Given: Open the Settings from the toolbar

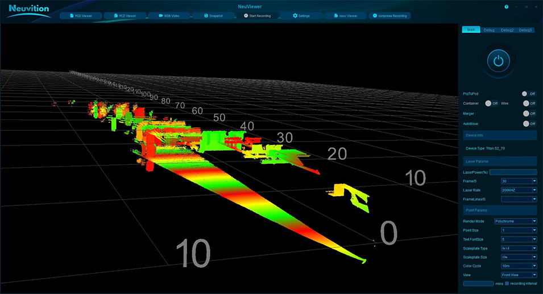Looking at the screenshot, I should coord(301,15).
